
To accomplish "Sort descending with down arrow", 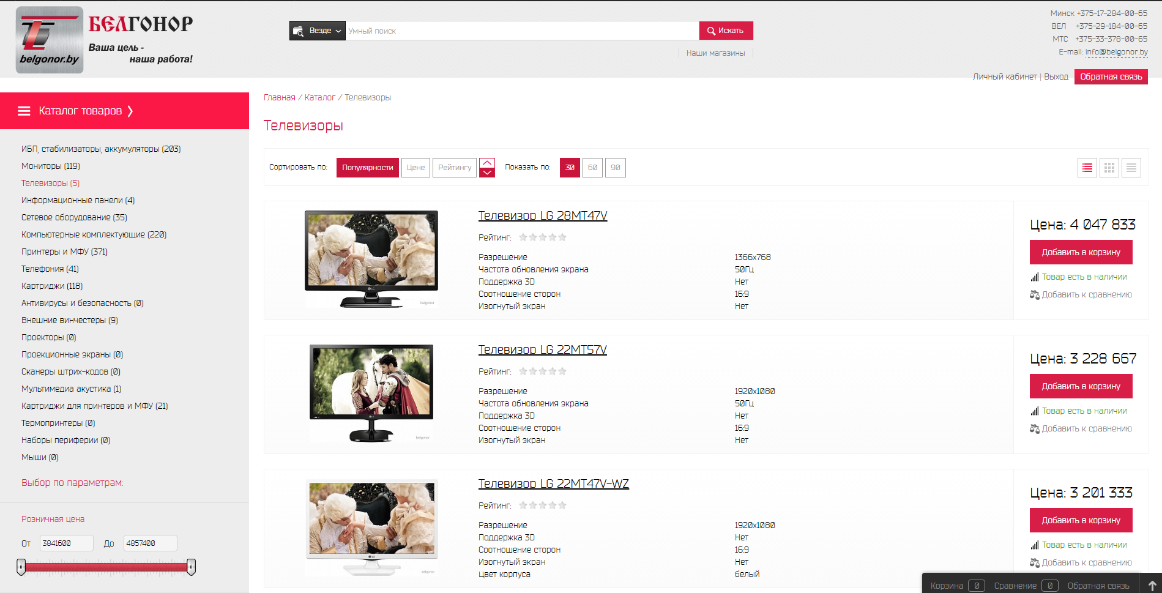I will tap(487, 173).
